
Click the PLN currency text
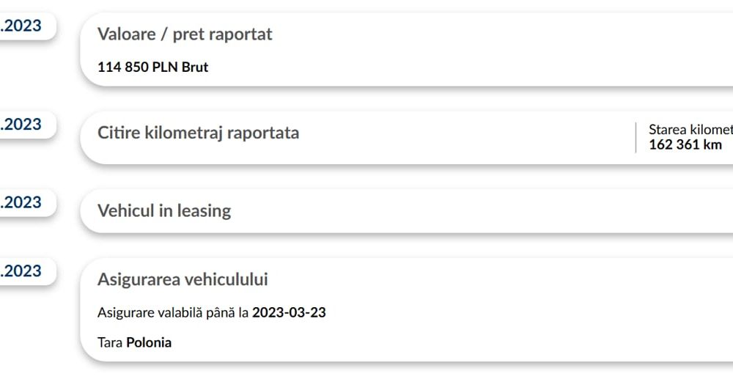tap(165, 67)
